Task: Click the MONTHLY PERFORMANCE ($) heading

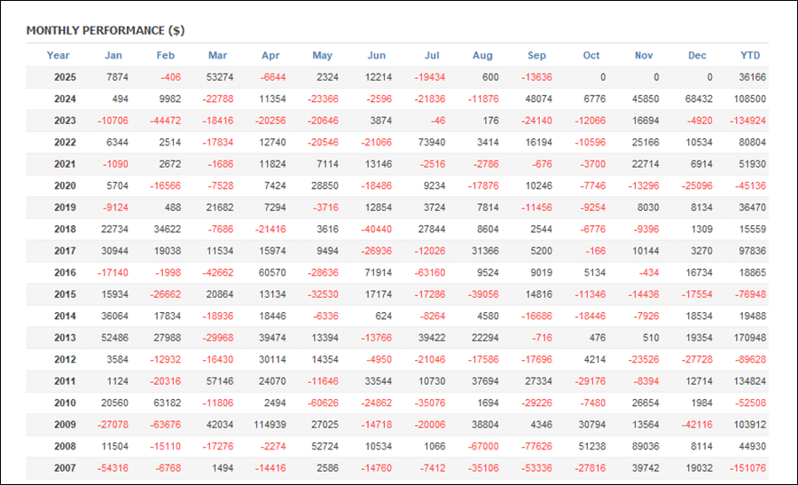Action: (x=106, y=30)
